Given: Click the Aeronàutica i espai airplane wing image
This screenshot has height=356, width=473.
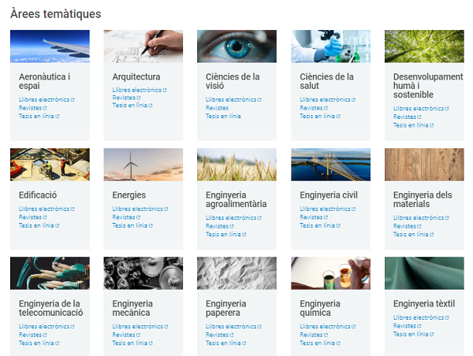Looking at the screenshot, I should coord(50,46).
